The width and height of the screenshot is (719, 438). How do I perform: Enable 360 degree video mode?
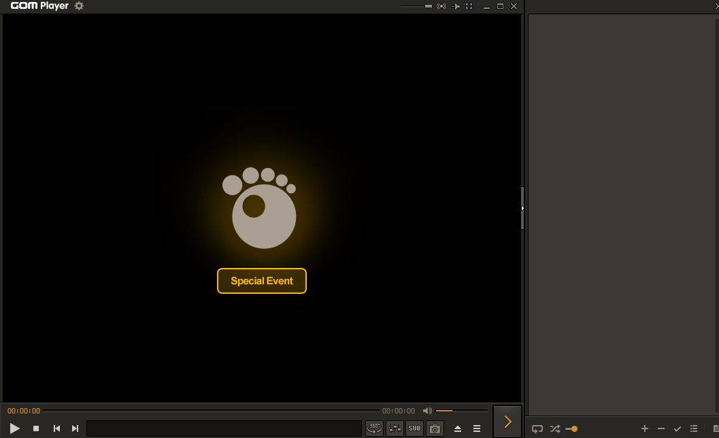coord(375,428)
